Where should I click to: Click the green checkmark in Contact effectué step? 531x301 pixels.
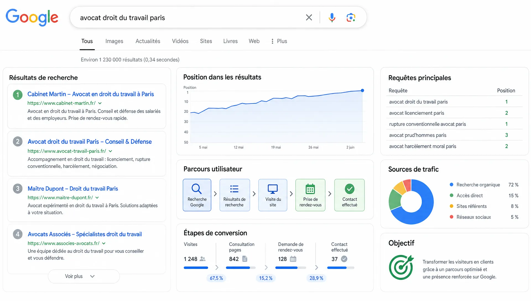tap(350, 189)
